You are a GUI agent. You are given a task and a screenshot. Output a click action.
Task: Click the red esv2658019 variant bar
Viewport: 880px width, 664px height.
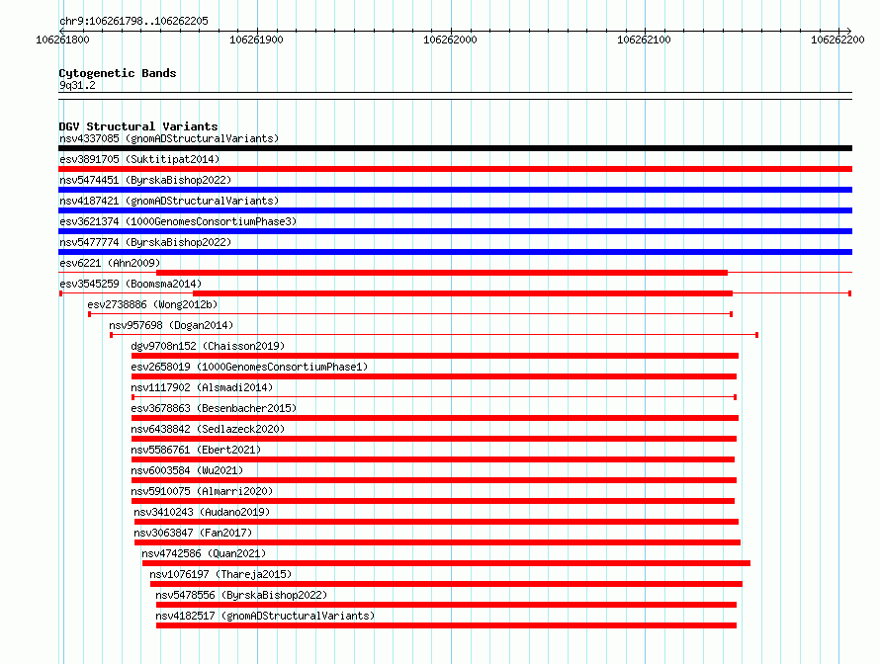[x=434, y=376]
